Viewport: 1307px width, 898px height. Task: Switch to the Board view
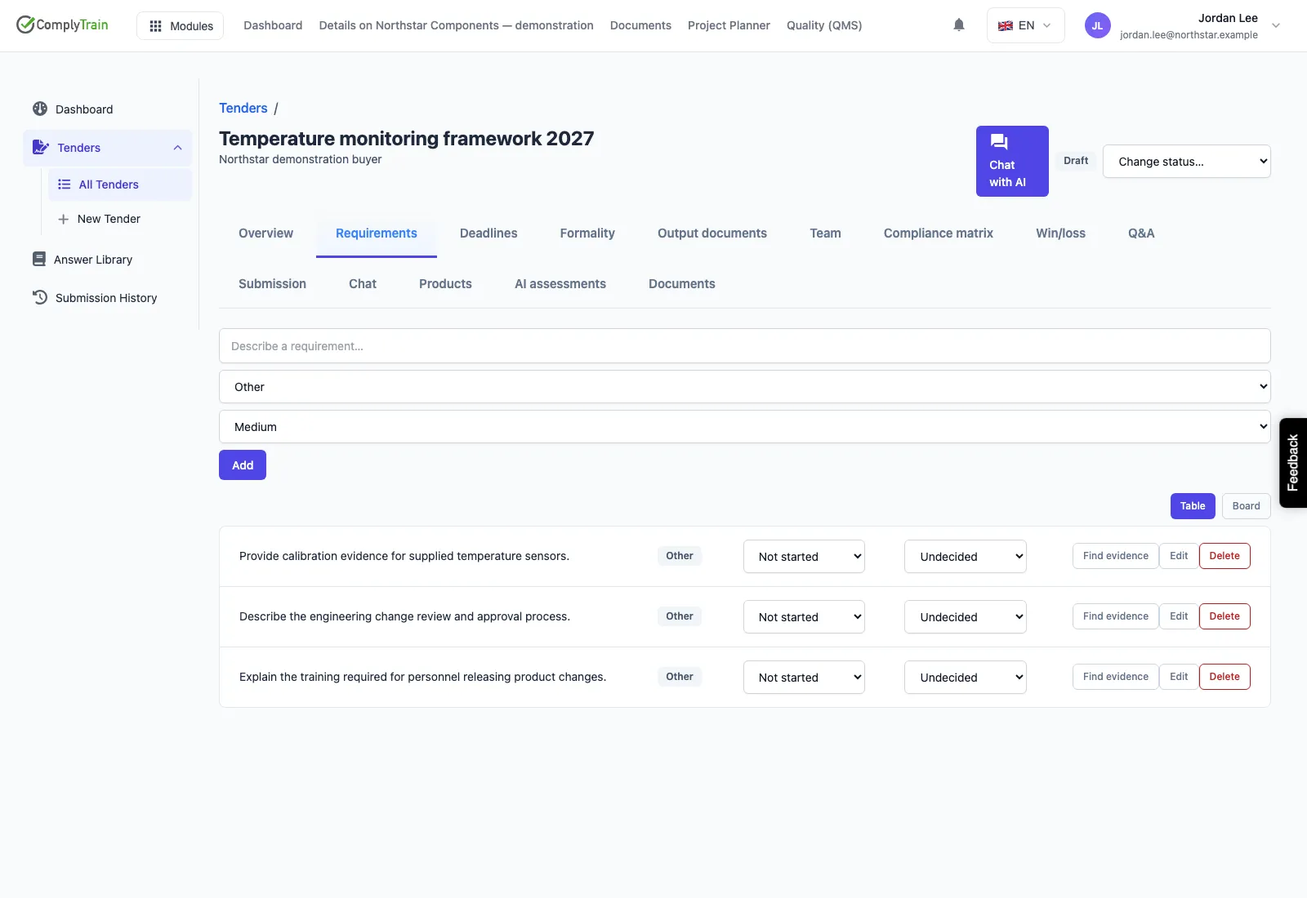[x=1246, y=505]
